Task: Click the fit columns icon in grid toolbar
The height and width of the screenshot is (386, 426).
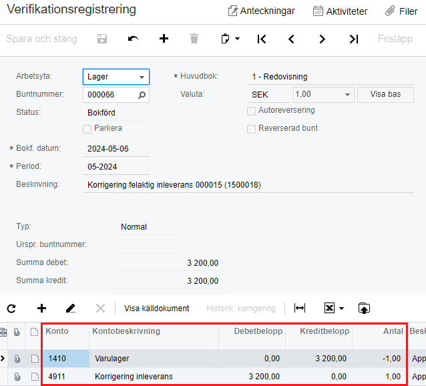Action: coord(300,309)
